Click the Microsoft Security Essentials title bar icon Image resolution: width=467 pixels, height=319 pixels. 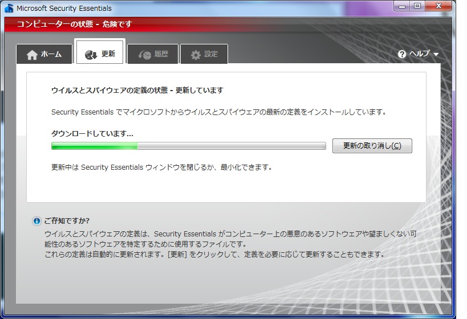coord(9,8)
